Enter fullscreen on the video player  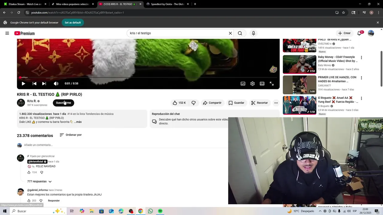[x=272, y=84]
